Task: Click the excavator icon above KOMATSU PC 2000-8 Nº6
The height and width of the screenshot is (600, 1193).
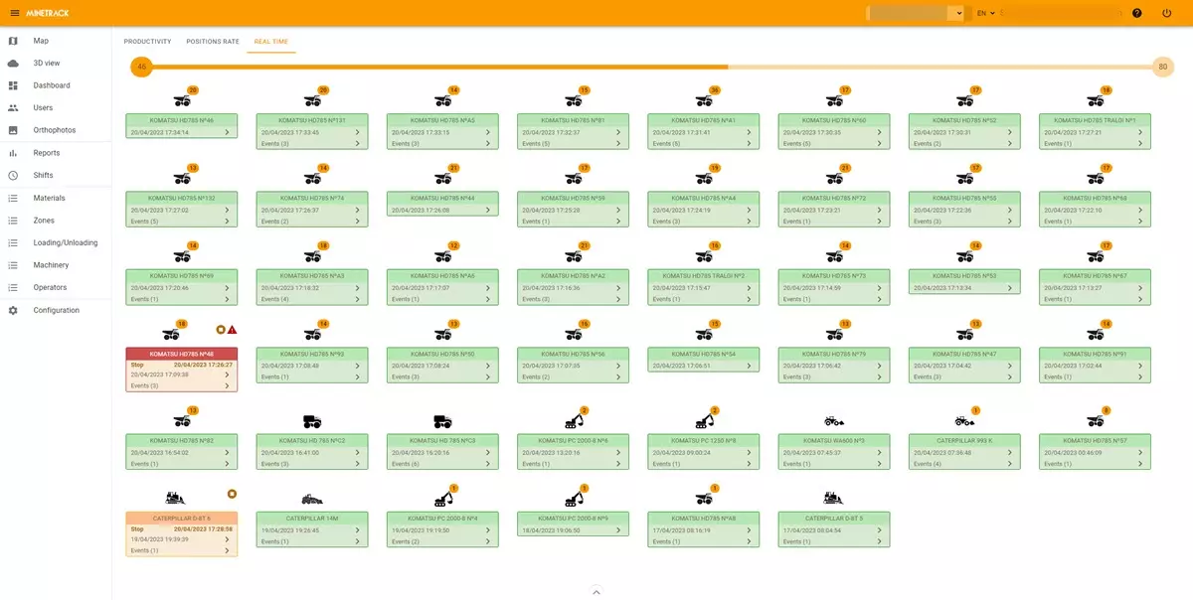Action: (x=574, y=420)
